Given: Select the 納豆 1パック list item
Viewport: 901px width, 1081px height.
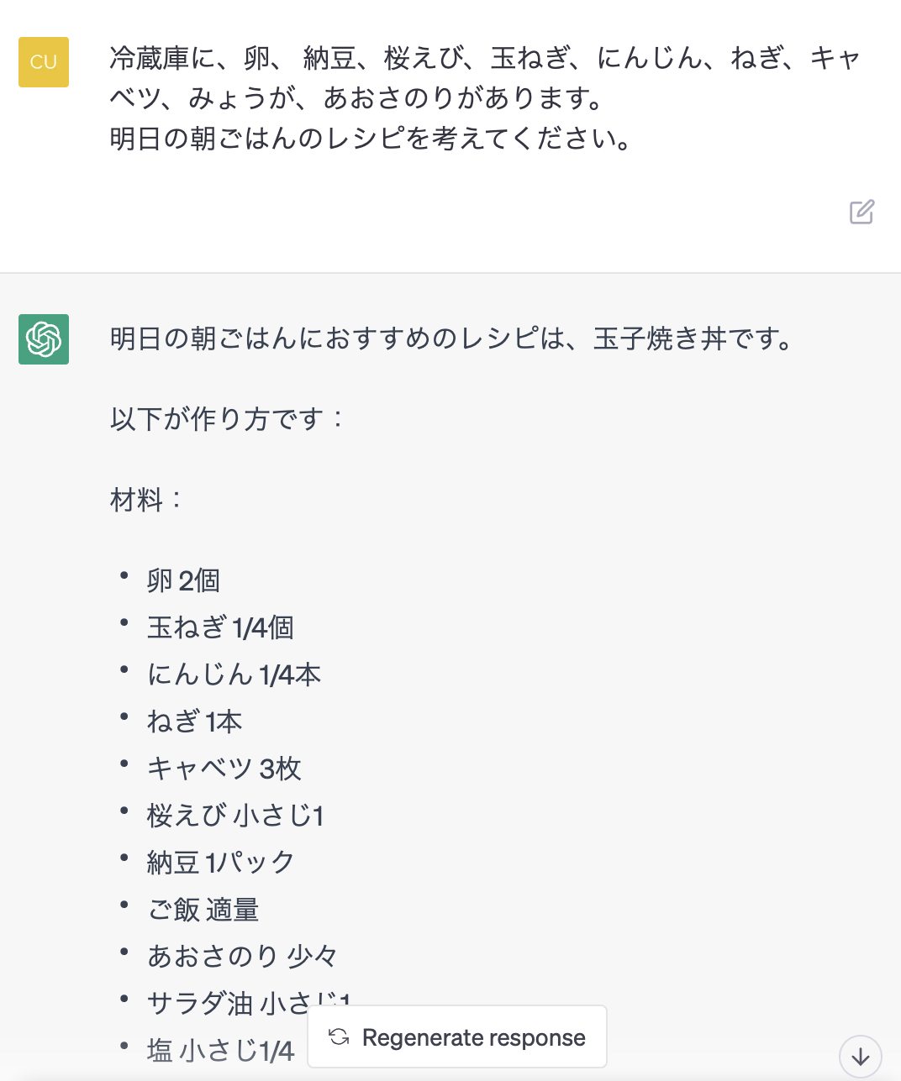Looking at the screenshot, I should 220,863.
